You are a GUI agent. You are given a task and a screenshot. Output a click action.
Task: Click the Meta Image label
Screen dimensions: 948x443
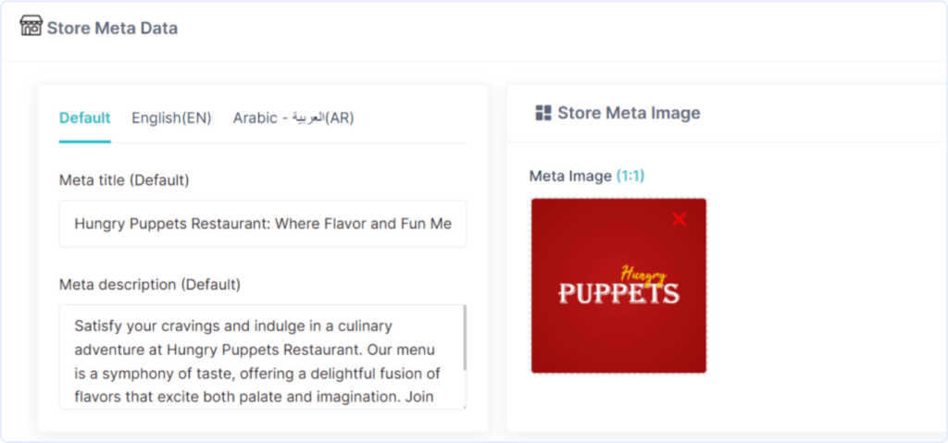[x=570, y=176]
